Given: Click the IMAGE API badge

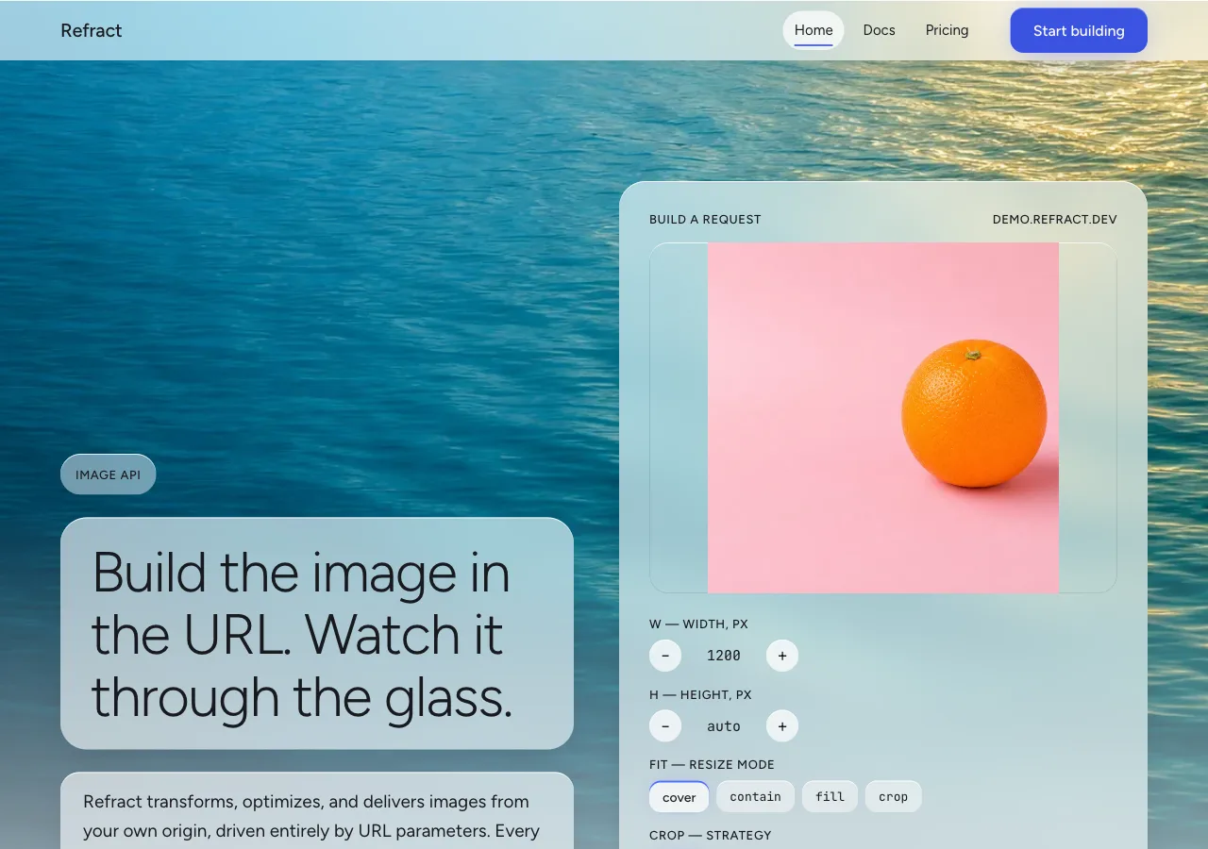Looking at the screenshot, I should [109, 474].
